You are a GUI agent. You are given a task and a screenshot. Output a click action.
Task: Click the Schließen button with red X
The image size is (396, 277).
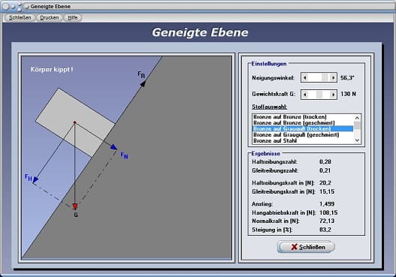(307, 247)
